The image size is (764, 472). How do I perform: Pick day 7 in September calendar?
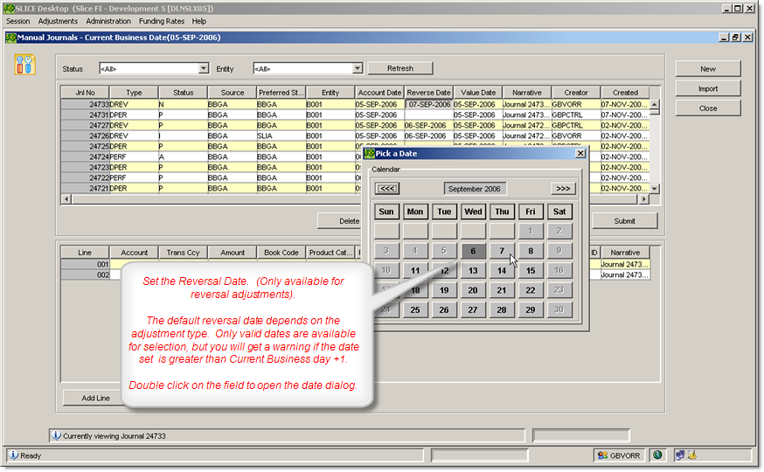click(502, 251)
